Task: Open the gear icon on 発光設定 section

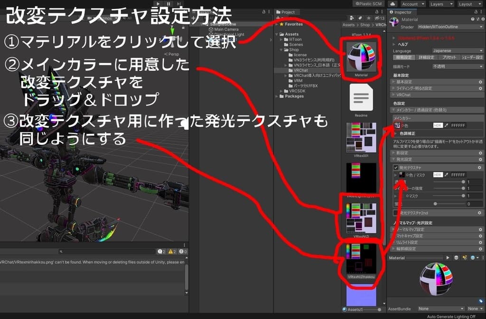Action: pos(480,159)
